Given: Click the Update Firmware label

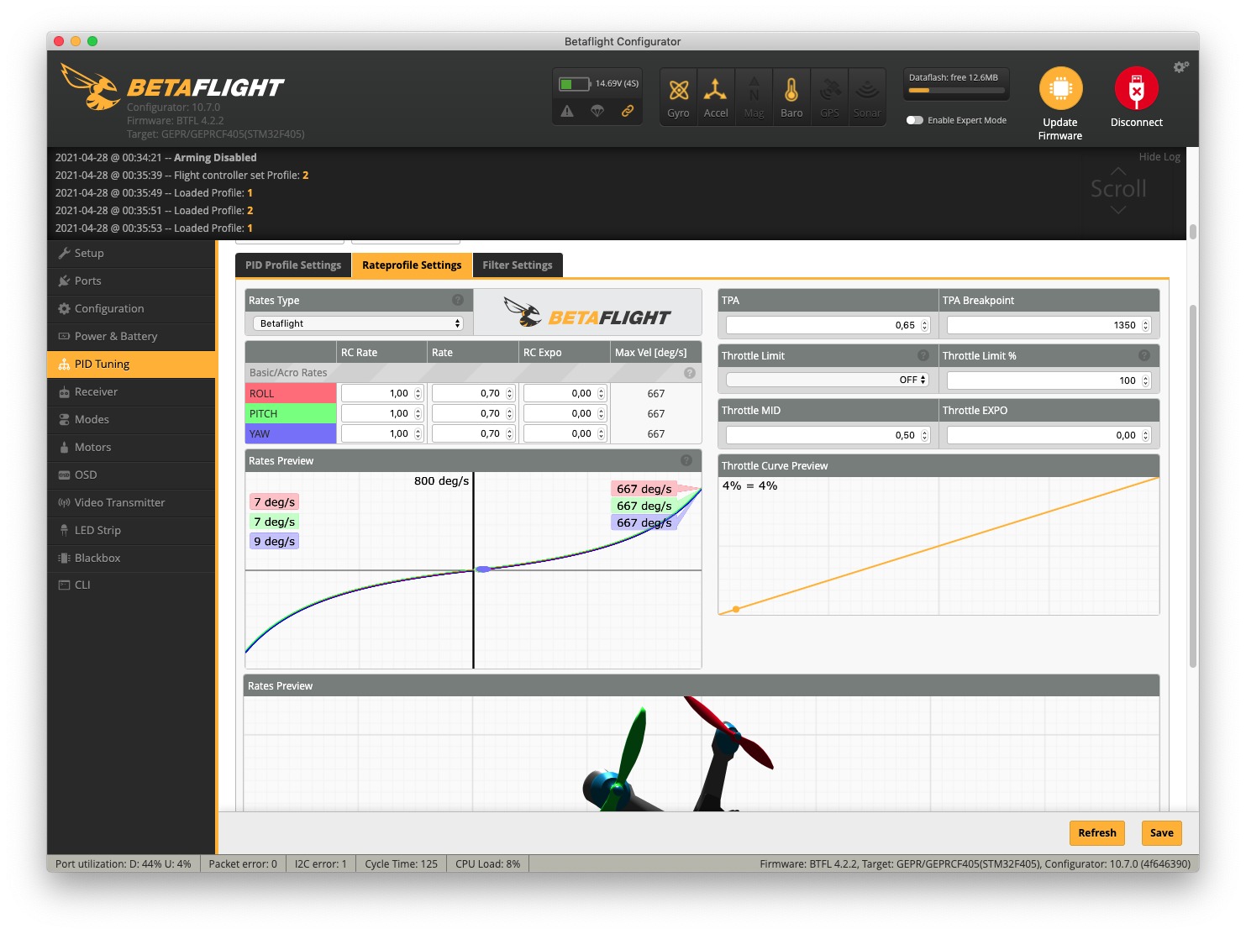Looking at the screenshot, I should [x=1060, y=129].
